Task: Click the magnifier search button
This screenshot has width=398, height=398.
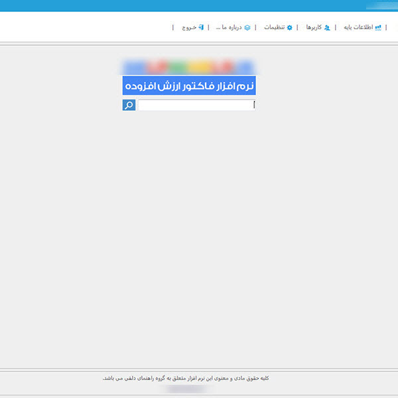Action: [x=129, y=105]
